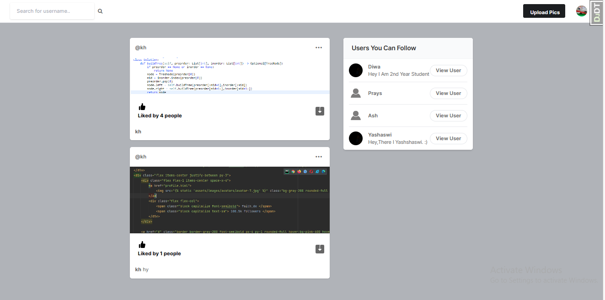This screenshot has width=605, height=300.
Task: Open your profile avatar in the top bar
Action: click(x=581, y=11)
